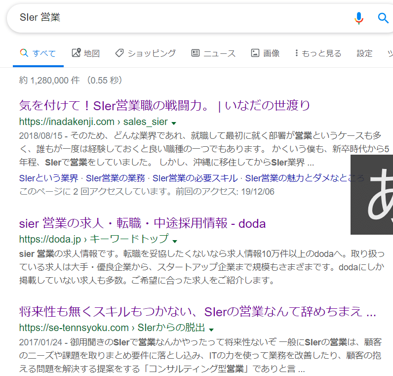The image size is (393, 376).
Task: Click the doda.jp キーワードトップ URL
Action: pos(94,239)
